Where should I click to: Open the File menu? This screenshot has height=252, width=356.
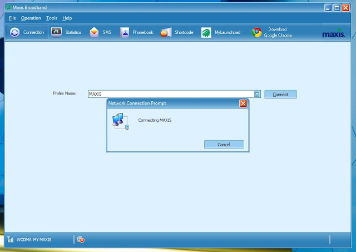[12, 18]
